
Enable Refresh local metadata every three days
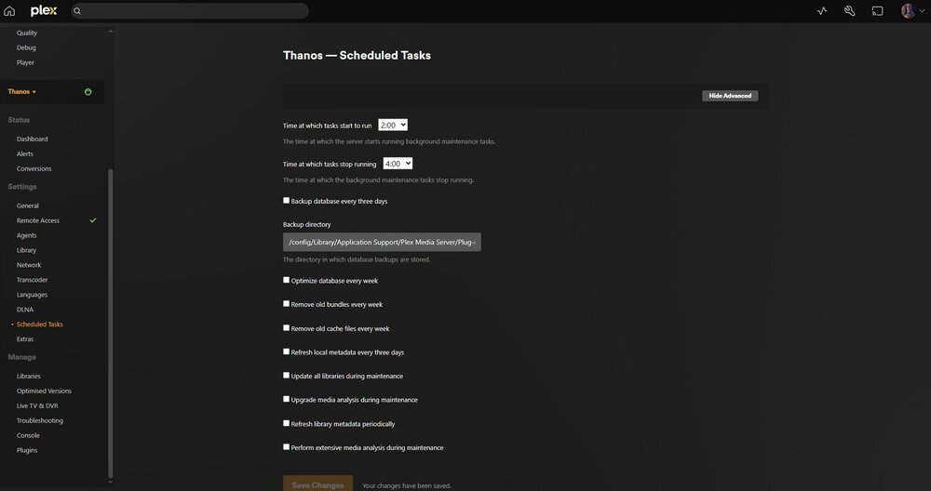point(286,352)
